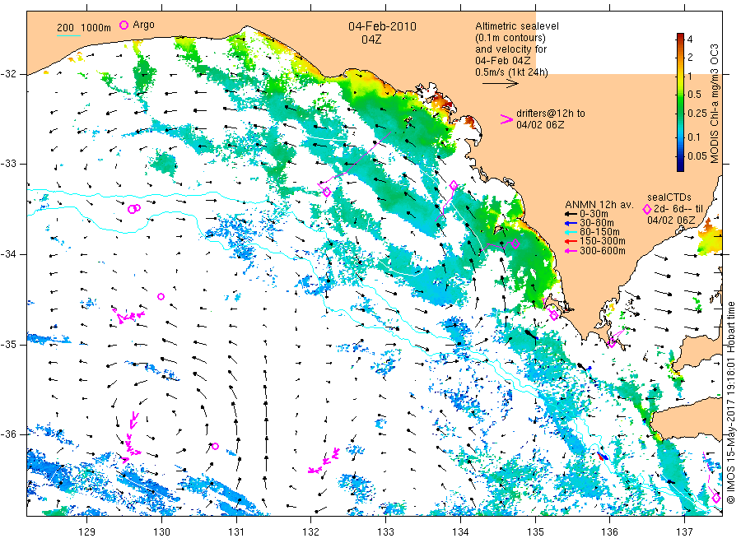741x543 pixels.
Task: Click the drifter track cluster near 129.5E 34.7S
Action: point(128,315)
